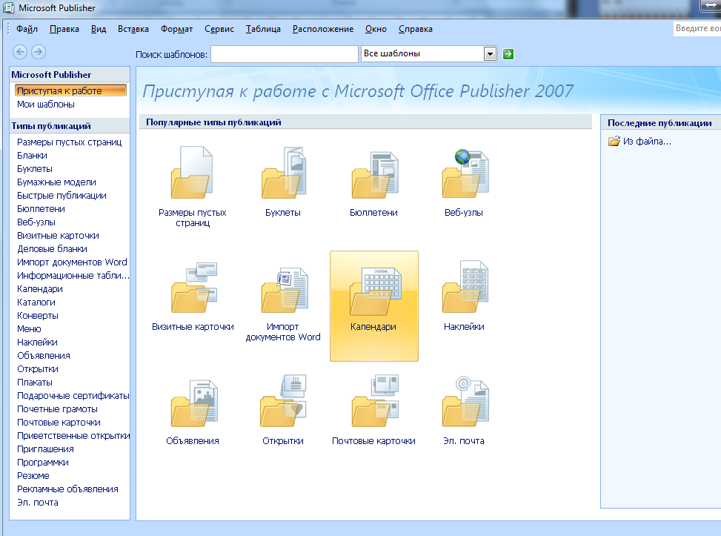The width and height of the screenshot is (721, 536).
Task: Click the green search go arrow
Action: [x=508, y=54]
